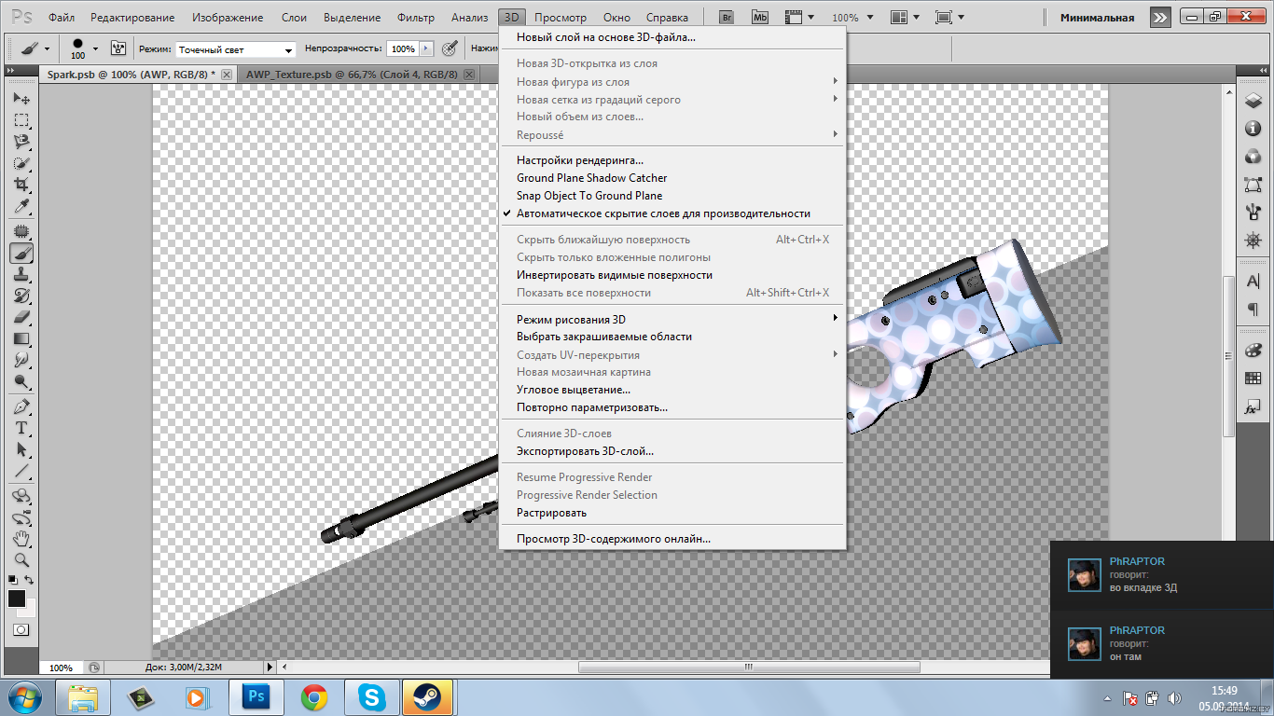
Task: Click the status bar zoom percentage field
Action: 62,668
